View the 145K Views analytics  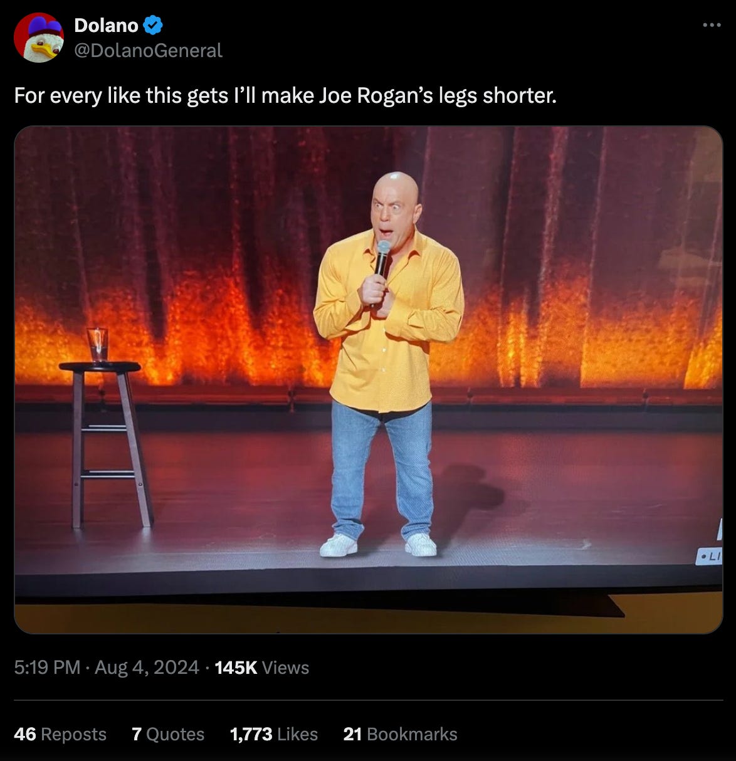pyautogui.click(x=262, y=668)
